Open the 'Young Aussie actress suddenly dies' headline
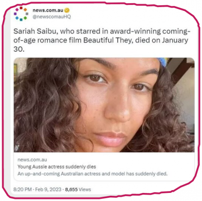 57,167
